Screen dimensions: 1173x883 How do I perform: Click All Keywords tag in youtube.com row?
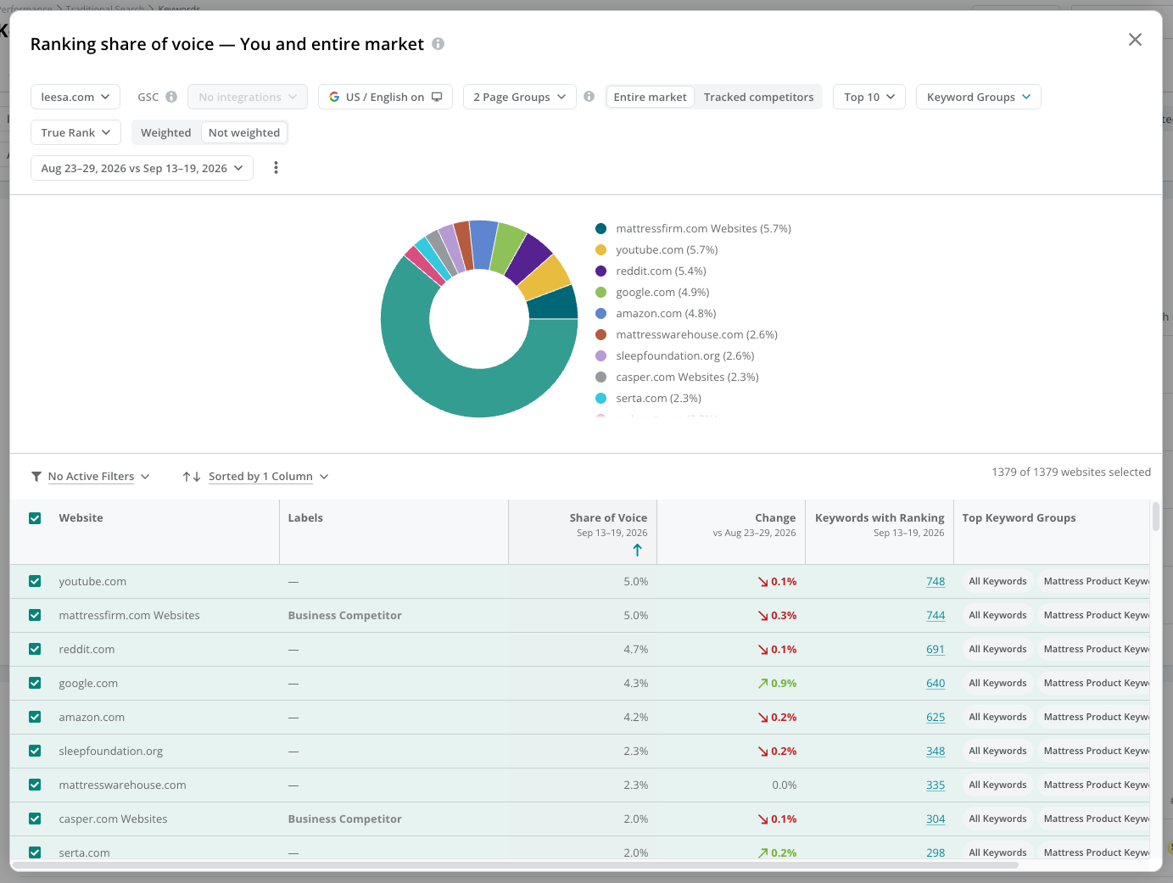point(997,581)
